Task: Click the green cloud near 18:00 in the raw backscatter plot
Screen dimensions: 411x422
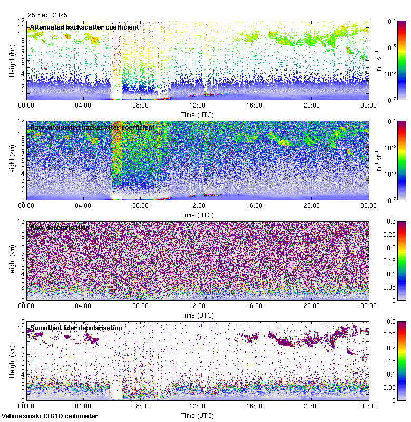Action: (283, 142)
